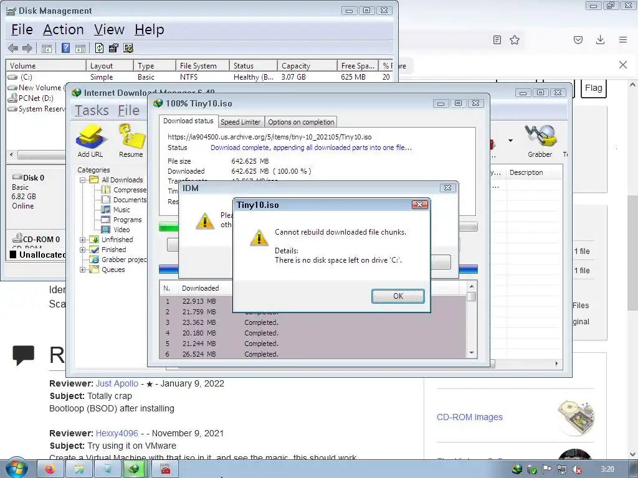Open View menu in Disk Management
Viewport: 638px width, 478px height.
tap(109, 30)
